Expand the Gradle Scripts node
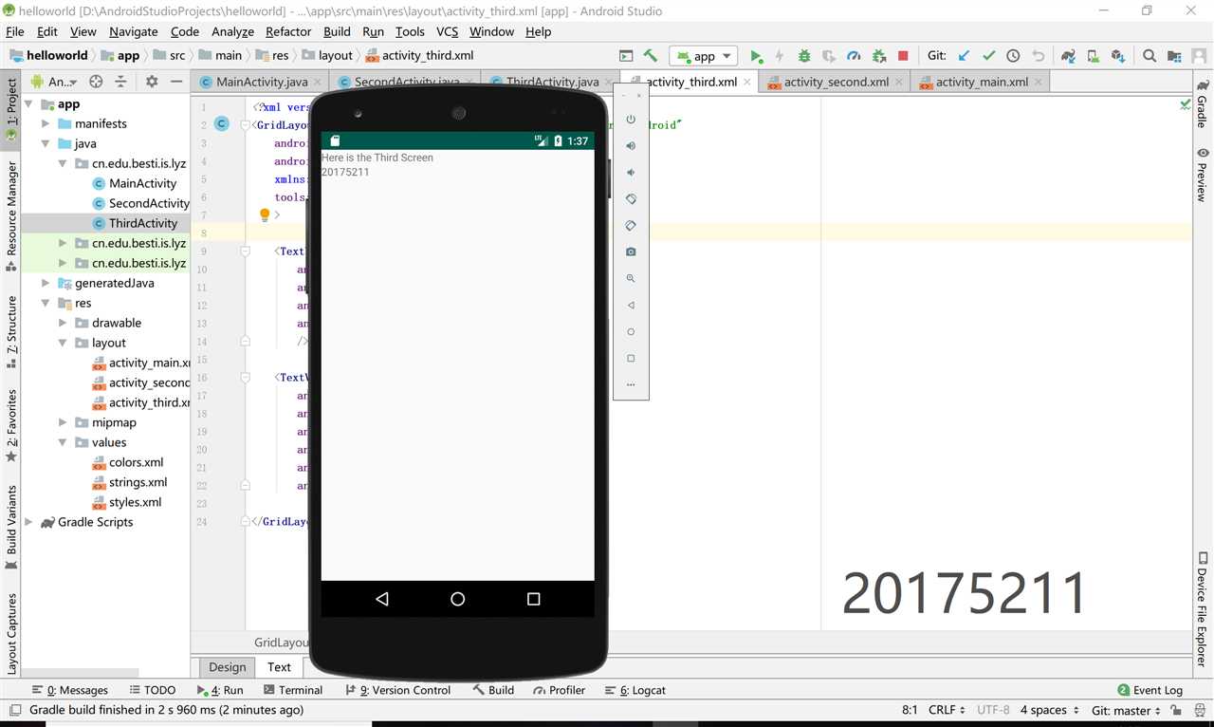The height and width of the screenshot is (727, 1214). tap(28, 523)
